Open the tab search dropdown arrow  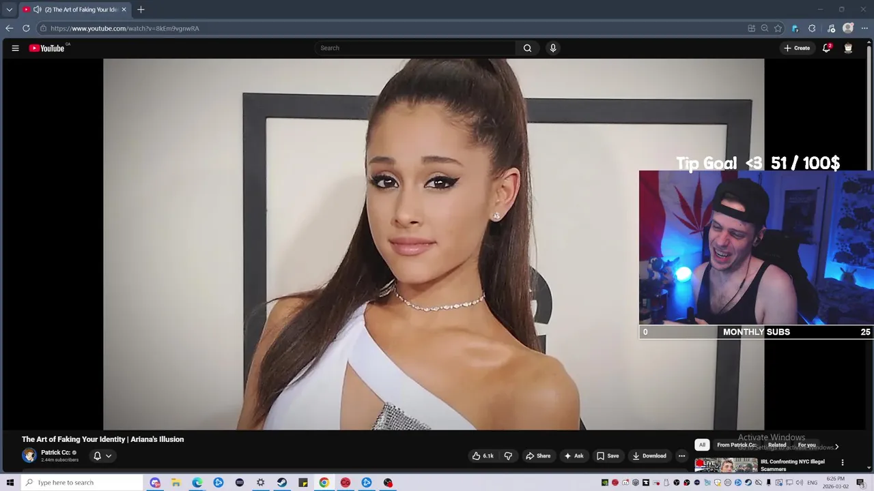click(x=9, y=10)
